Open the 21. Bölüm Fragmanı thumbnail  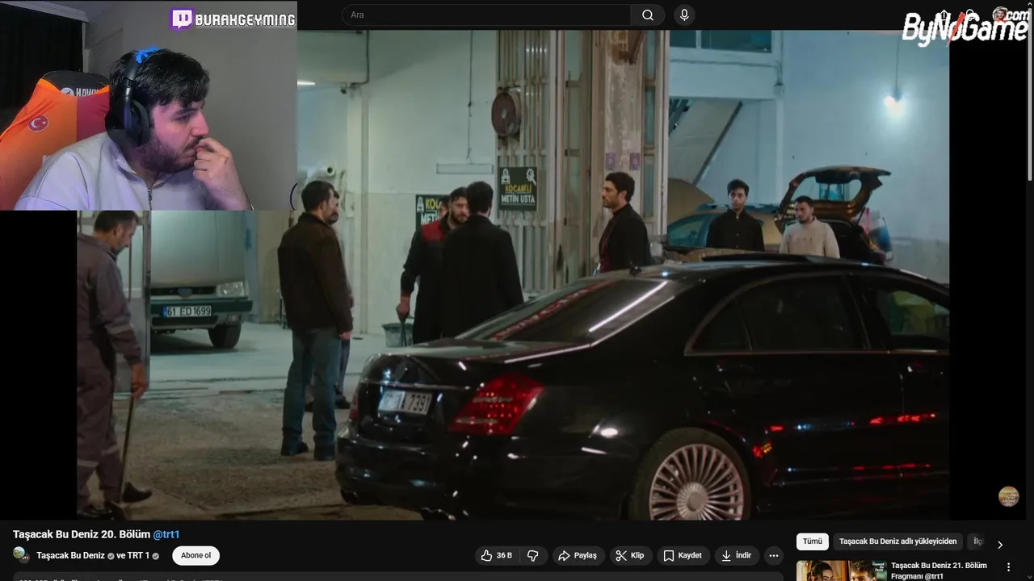pos(842,571)
